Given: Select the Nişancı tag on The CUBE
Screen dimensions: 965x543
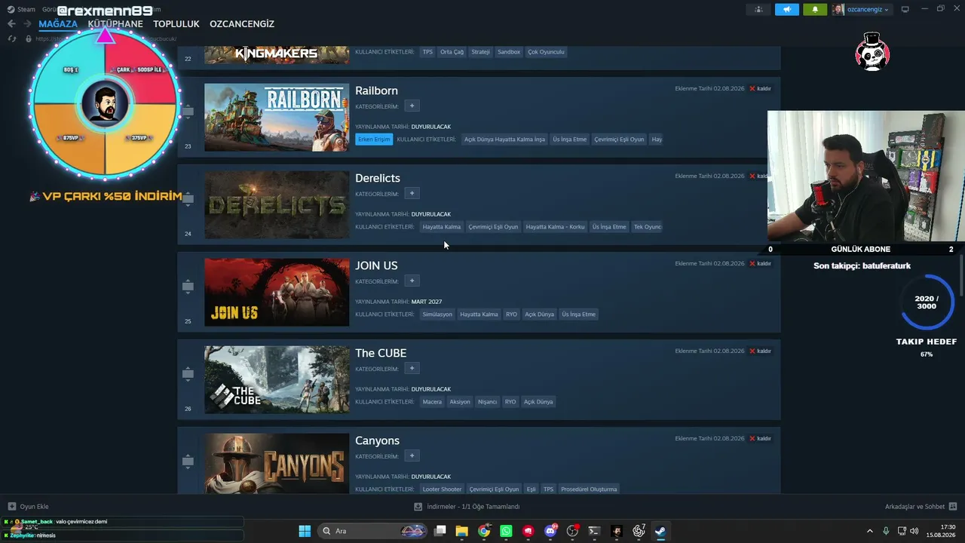Looking at the screenshot, I should (x=487, y=402).
